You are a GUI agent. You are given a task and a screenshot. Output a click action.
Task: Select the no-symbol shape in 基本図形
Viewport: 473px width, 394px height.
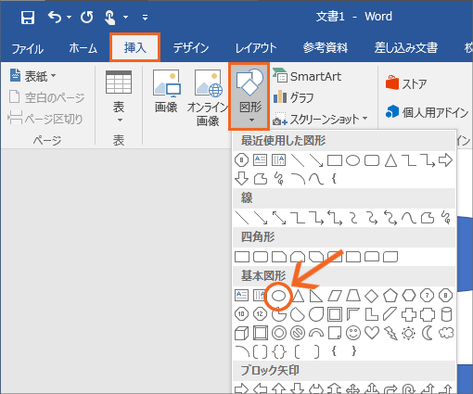pyautogui.click(x=298, y=333)
